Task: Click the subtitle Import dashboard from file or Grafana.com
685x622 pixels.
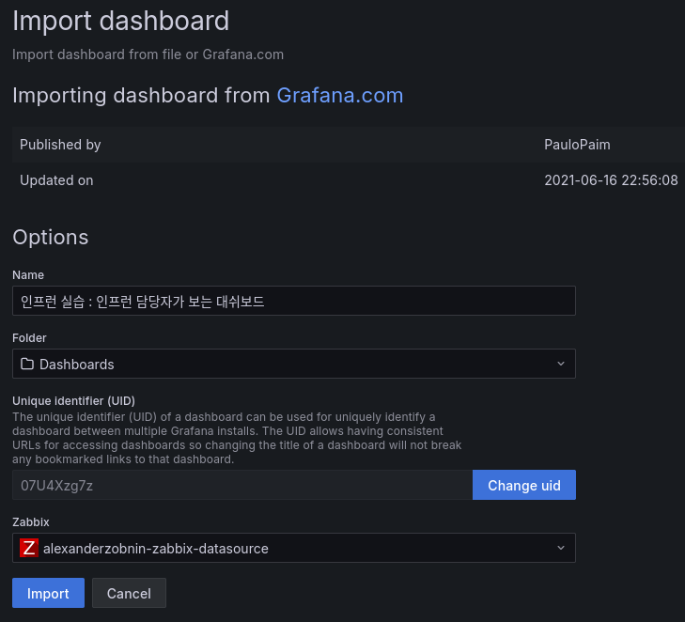Action: tap(148, 54)
